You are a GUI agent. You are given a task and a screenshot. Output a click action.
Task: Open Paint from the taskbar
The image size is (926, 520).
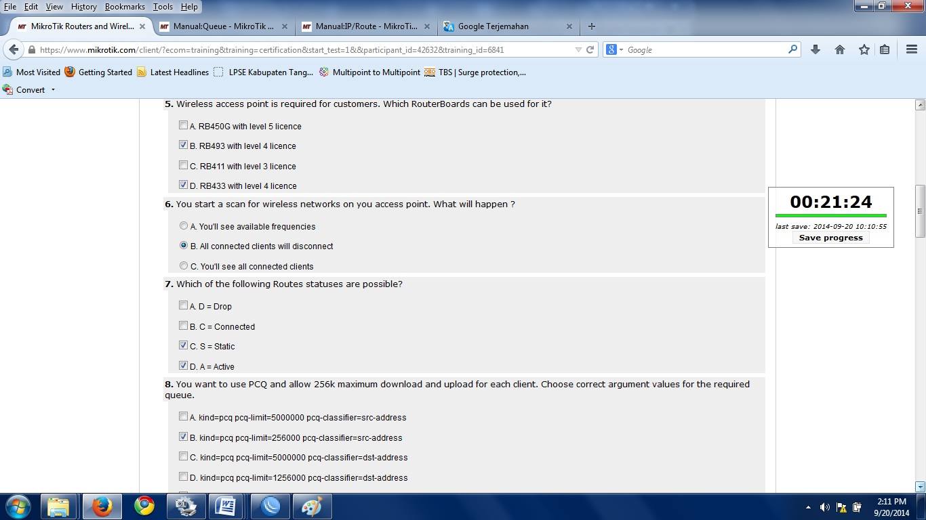[x=311, y=506]
